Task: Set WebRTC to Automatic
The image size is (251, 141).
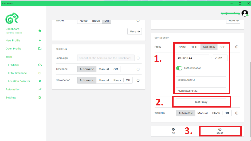Action: tap(186, 113)
